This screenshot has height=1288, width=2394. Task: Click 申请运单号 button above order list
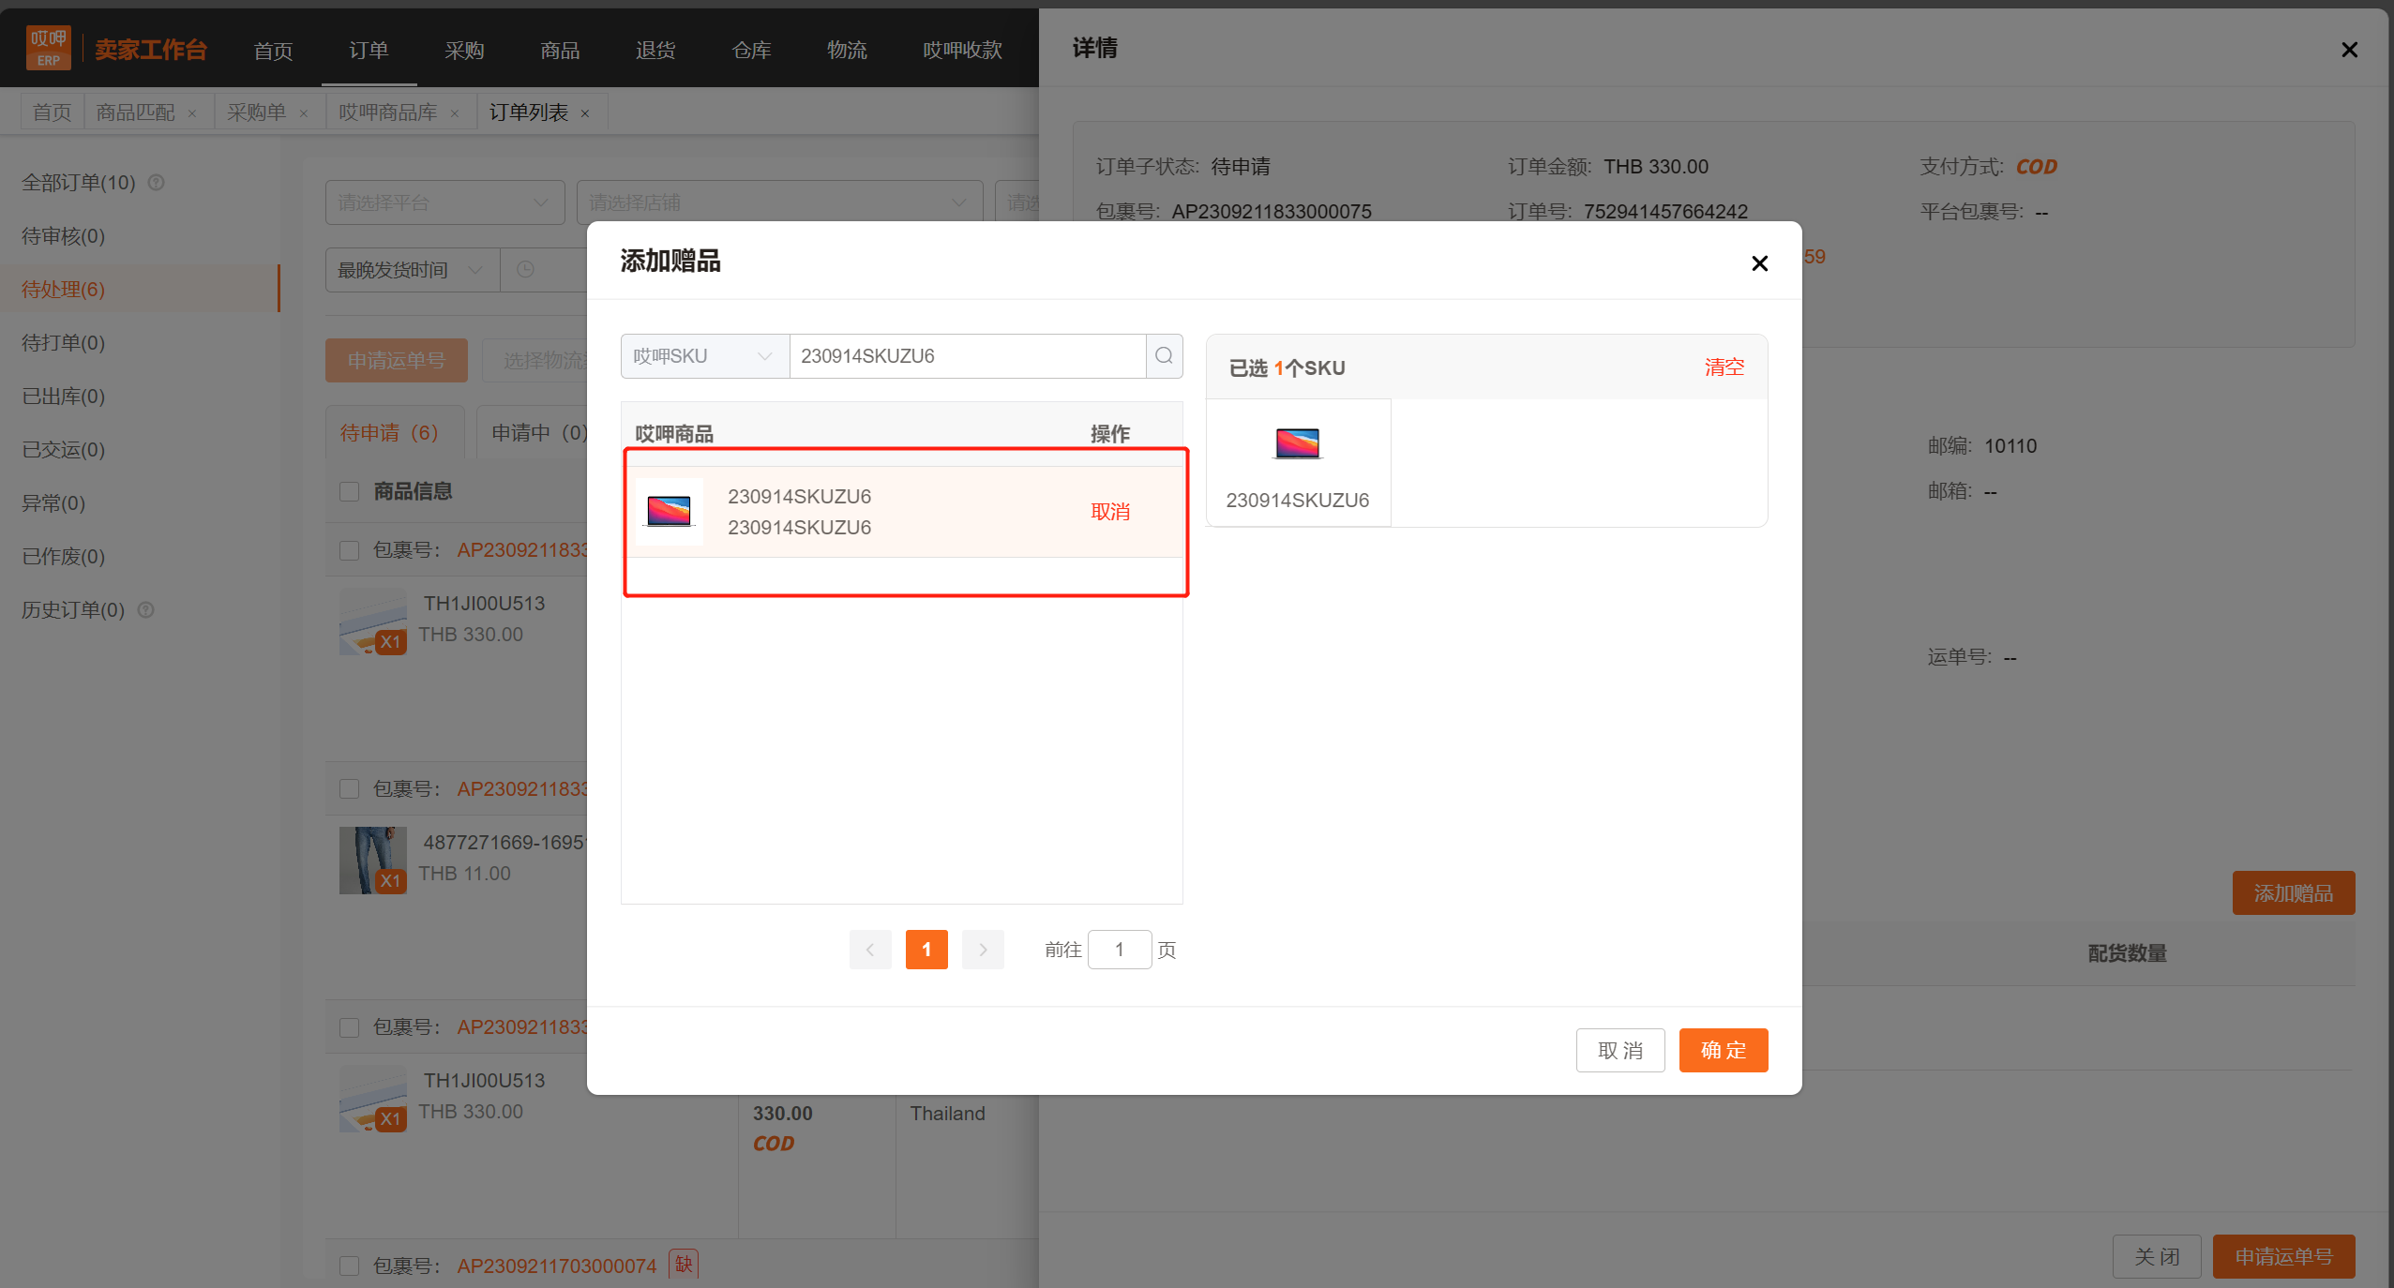pyautogui.click(x=397, y=361)
